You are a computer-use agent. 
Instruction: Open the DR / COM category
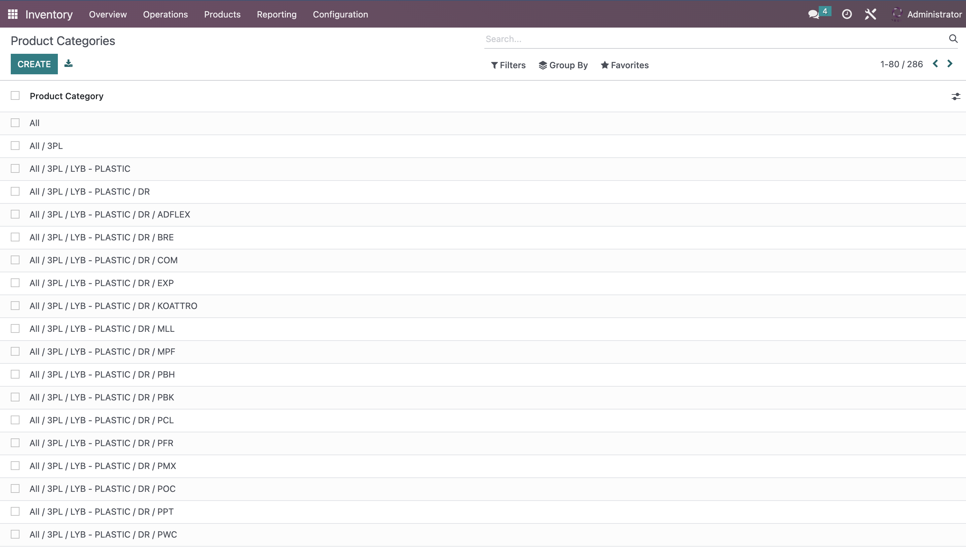(x=104, y=260)
